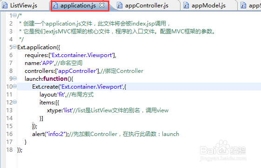Click the closing }); on line 18
Image resolution: width=261 pixels, height=168 pixels.
(x=20, y=150)
